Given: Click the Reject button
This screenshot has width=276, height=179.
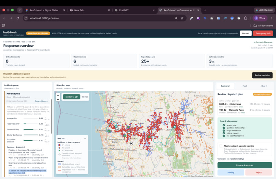Looking at the screenshot, I should coord(259,173).
